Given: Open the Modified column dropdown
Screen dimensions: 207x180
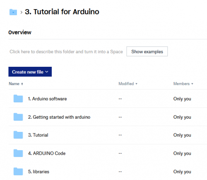Looking at the screenshot, I should coord(136,84).
